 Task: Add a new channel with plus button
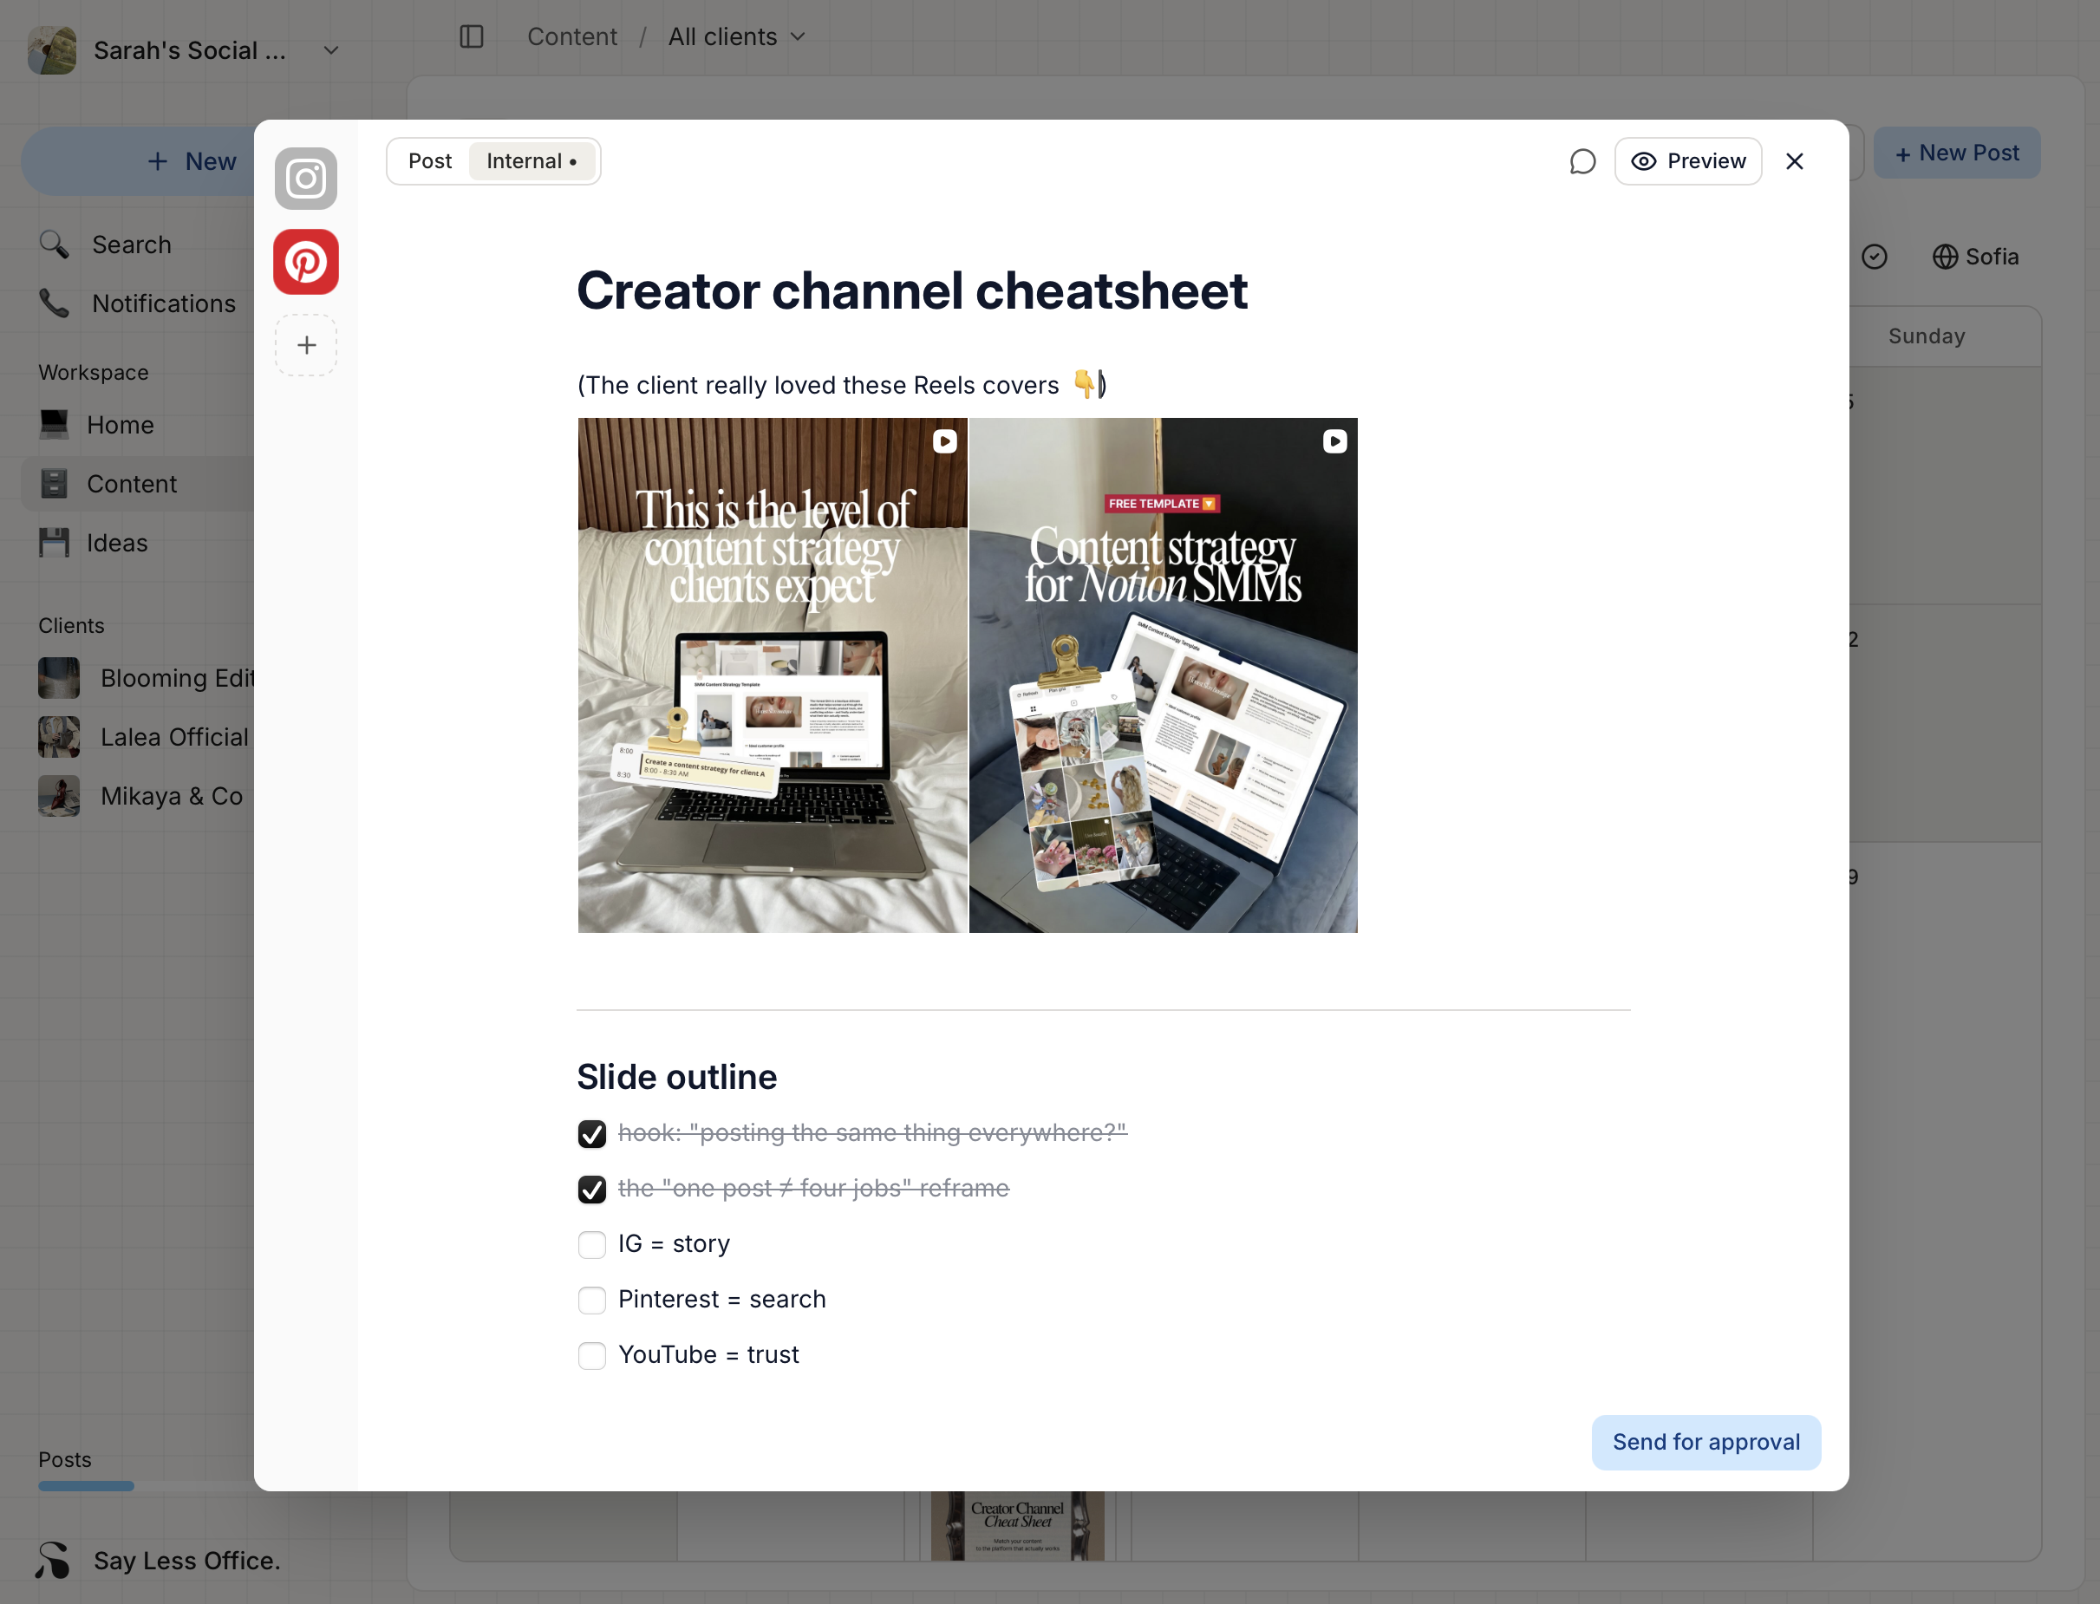coord(305,345)
